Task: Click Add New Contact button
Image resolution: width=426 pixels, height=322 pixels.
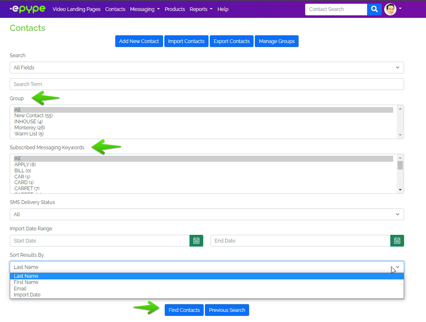Action: [x=139, y=41]
